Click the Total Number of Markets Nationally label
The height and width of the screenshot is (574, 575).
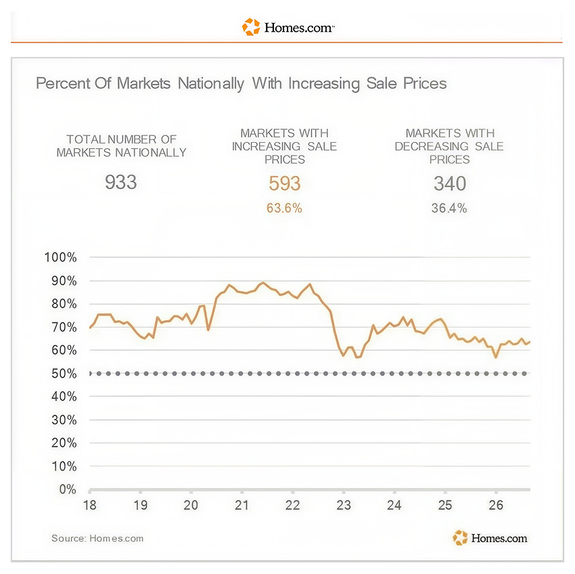coord(121,146)
